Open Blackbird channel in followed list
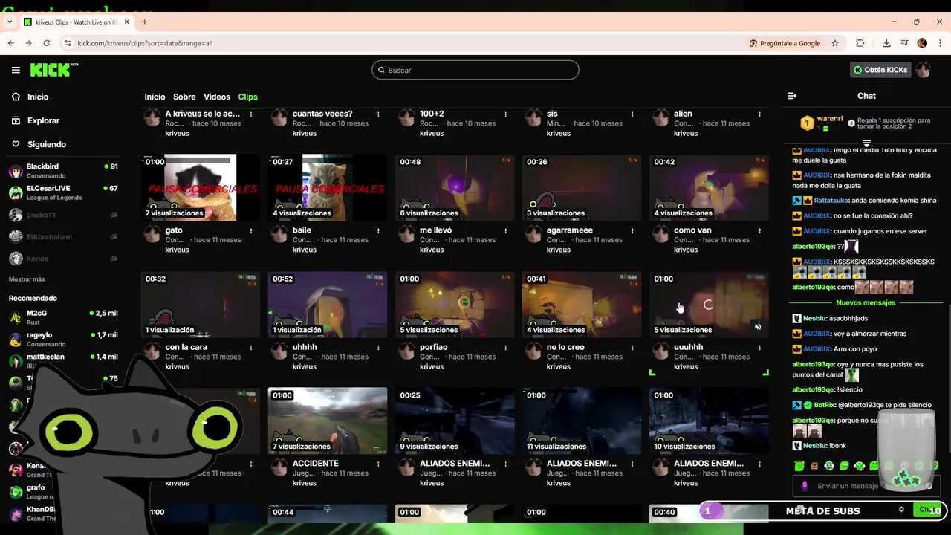951x535 pixels. (63, 171)
